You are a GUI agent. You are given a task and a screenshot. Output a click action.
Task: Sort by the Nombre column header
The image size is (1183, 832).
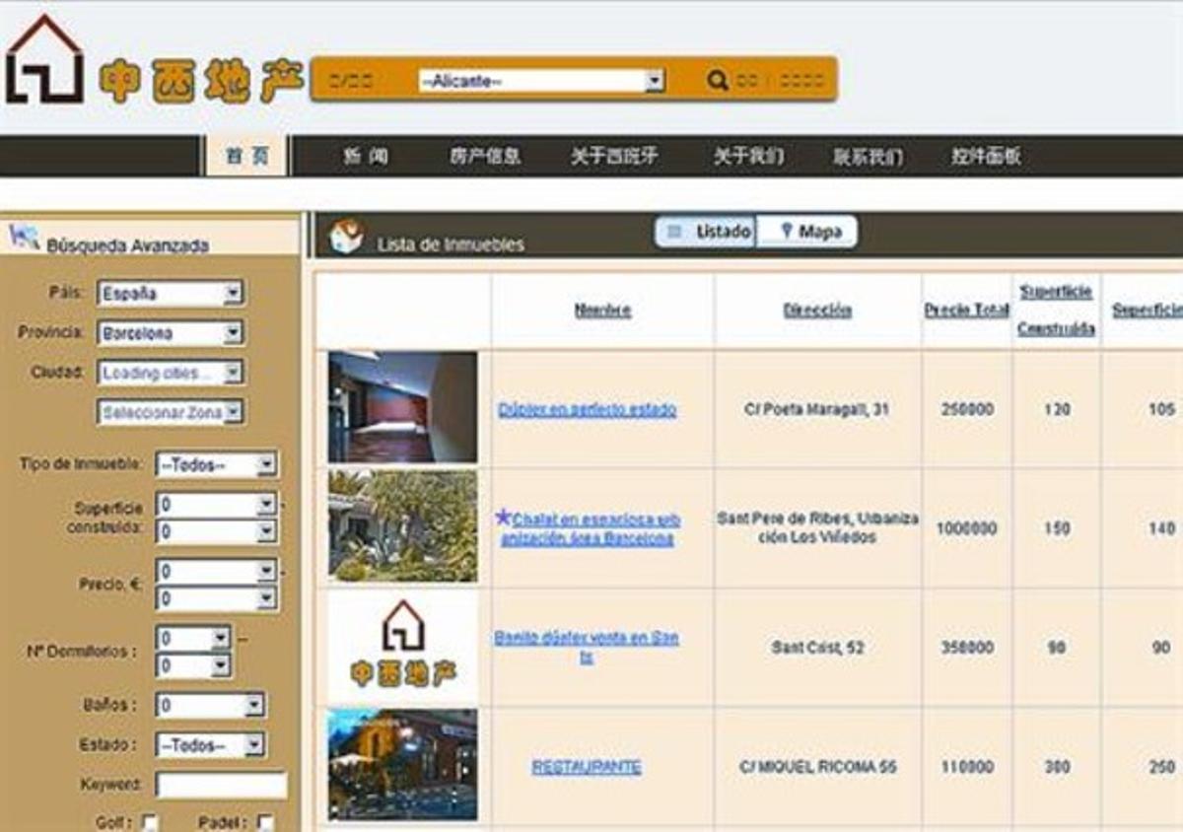coord(602,311)
